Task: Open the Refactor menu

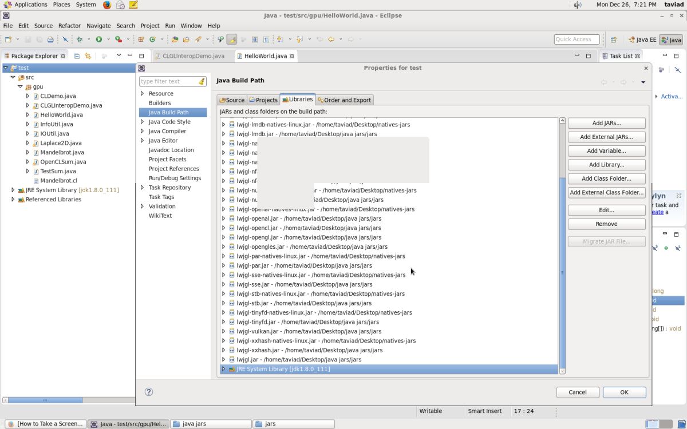Action: (x=69, y=26)
